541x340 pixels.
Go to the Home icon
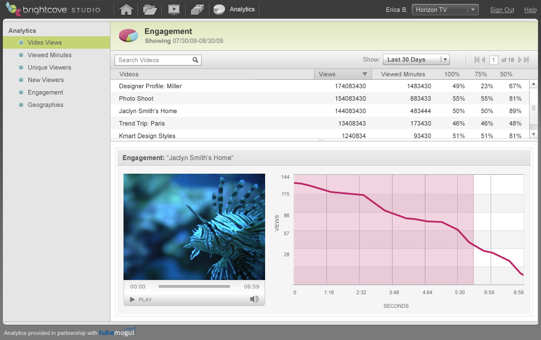tap(126, 10)
